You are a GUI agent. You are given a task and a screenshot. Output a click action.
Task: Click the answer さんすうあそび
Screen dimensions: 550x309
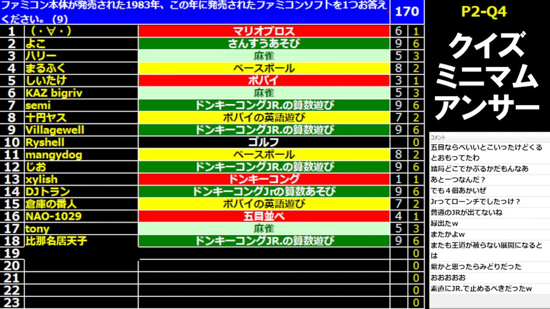(264, 43)
